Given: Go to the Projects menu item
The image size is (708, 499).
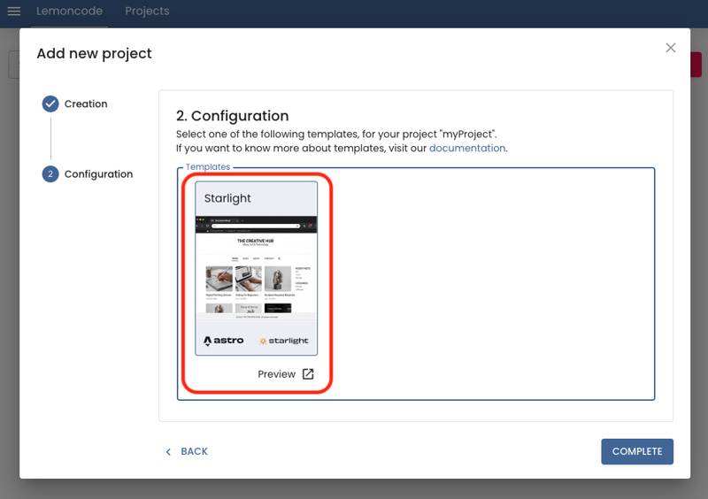Looking at the screenshot, I should pyautogui.click(x=147, y=12).
